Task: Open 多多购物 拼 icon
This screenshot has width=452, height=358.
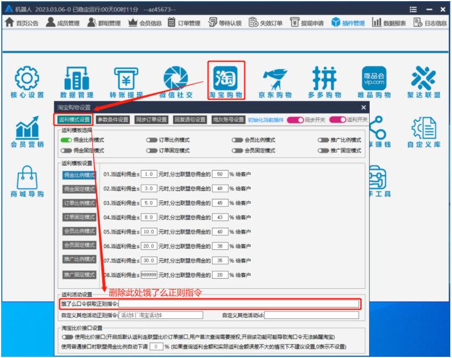Action: (x=324, y=78)
